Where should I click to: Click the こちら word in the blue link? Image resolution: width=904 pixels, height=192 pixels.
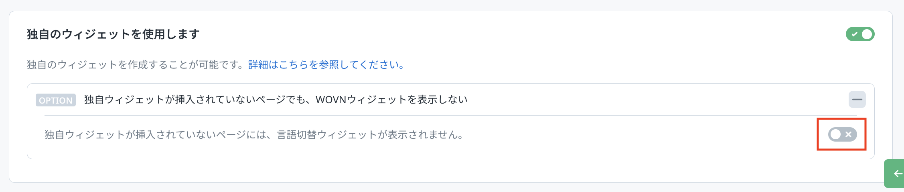(294, 65)
